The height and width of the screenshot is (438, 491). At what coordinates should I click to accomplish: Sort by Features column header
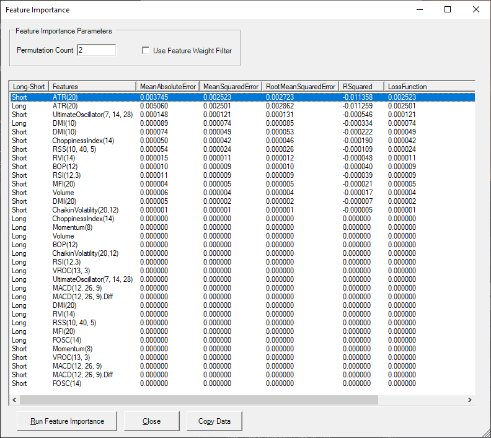(92, 86)
